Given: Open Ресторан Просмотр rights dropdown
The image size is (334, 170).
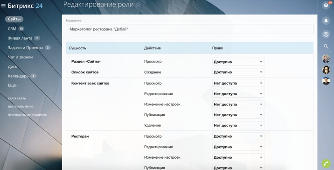Looking at the screenshot, I should tap(238, 136).
